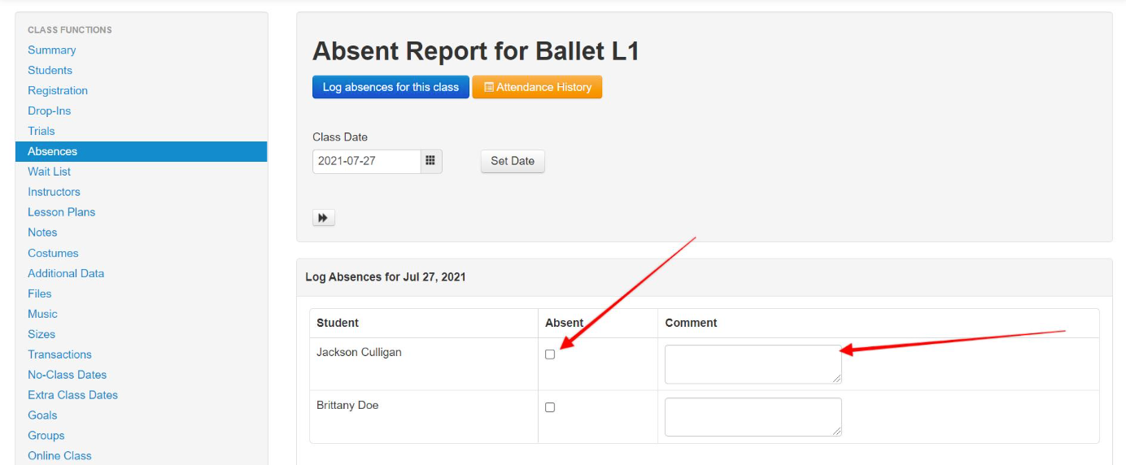Open Additional Data link

pyautogui.click(x=66, y=274)
